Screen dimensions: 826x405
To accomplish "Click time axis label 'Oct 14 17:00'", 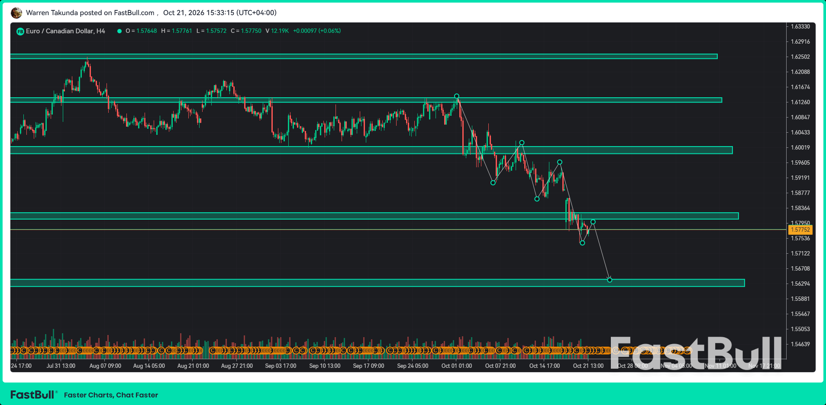I will [x=544, y=366].
